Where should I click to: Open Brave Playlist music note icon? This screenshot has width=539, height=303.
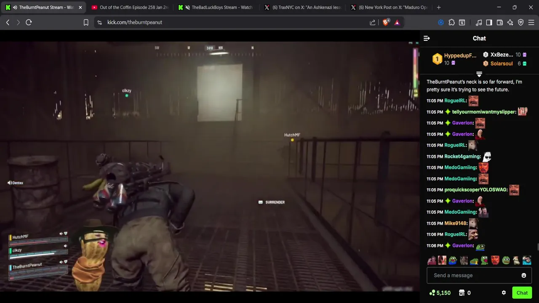click(x=479, y=22)
